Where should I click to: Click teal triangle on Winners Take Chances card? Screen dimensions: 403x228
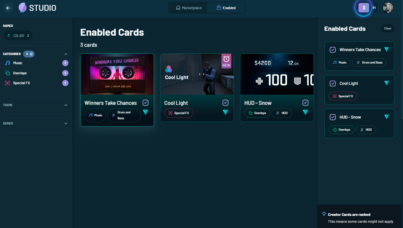click(145, 112)
